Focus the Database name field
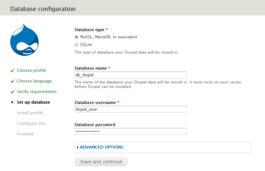265x171 pixels. pyautogui.click(x=130, y=75)
